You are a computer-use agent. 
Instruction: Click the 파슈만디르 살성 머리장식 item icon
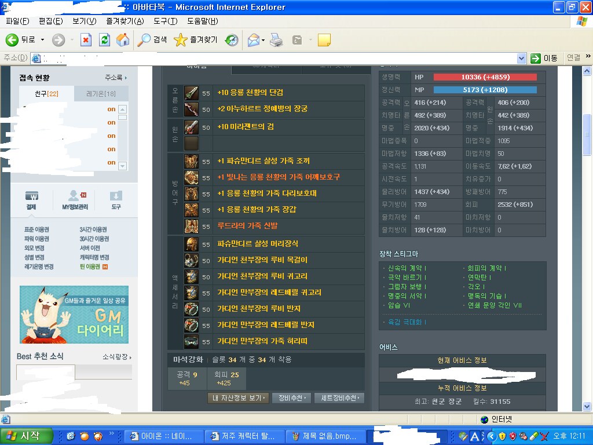point(191,244)
